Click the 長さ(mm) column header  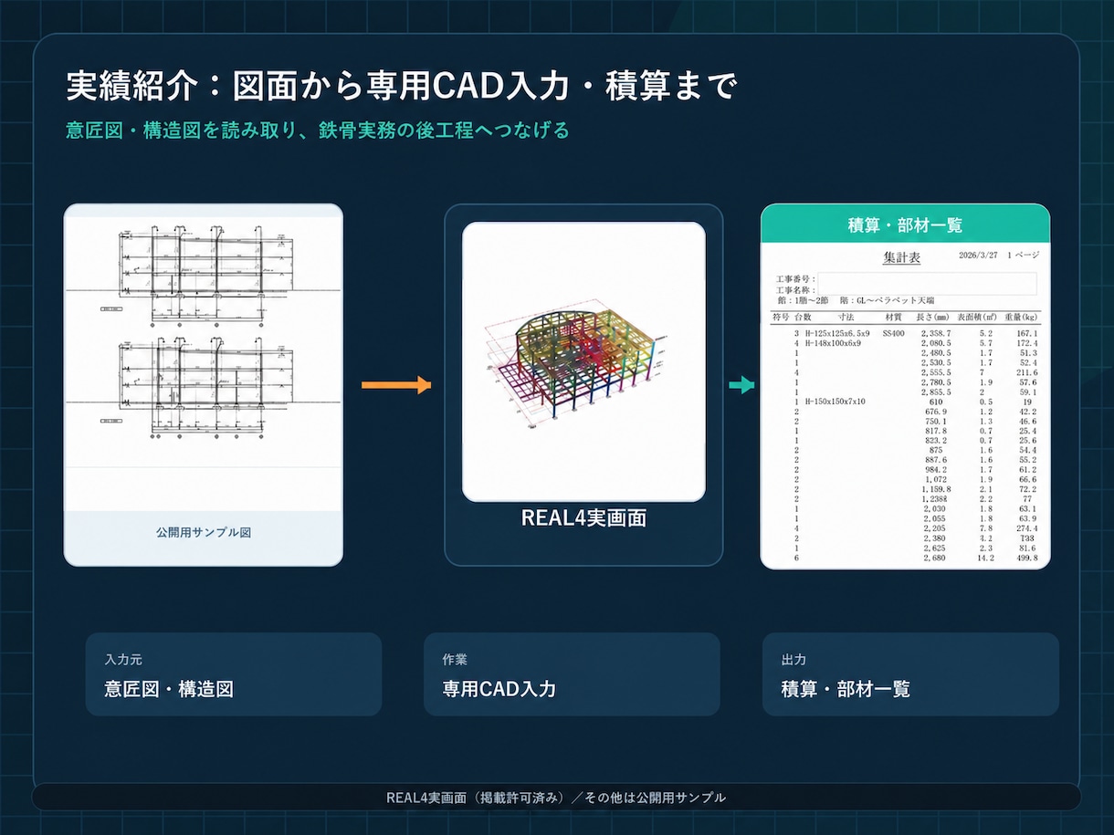click(933, 317)
